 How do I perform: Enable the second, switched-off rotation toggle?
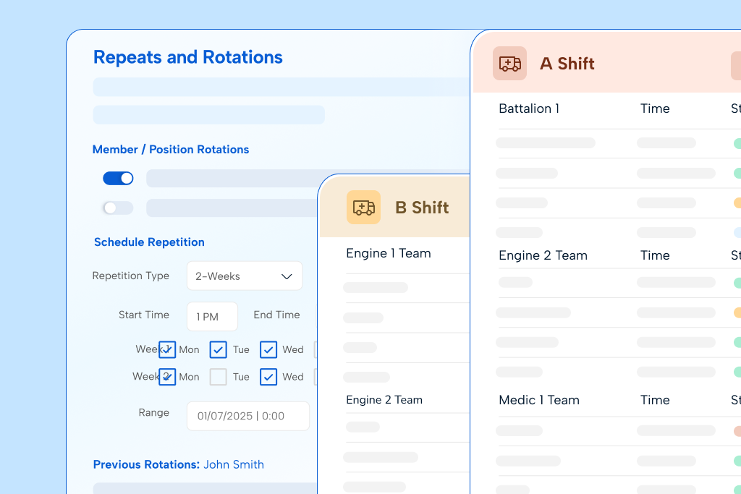118,208
